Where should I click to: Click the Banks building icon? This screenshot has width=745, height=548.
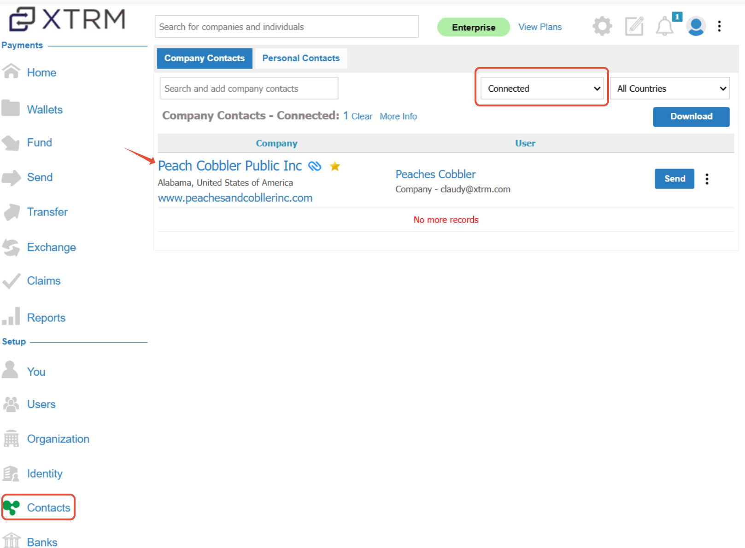click(12, 541)
